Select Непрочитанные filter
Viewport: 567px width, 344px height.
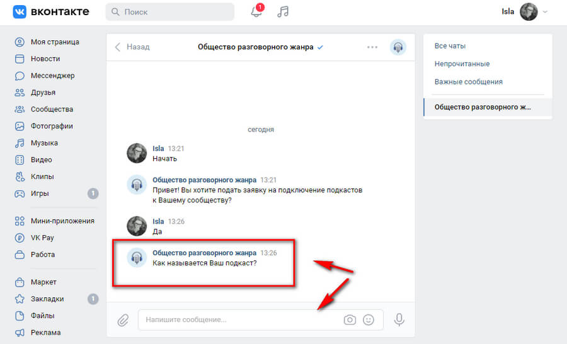pos(462,64)
